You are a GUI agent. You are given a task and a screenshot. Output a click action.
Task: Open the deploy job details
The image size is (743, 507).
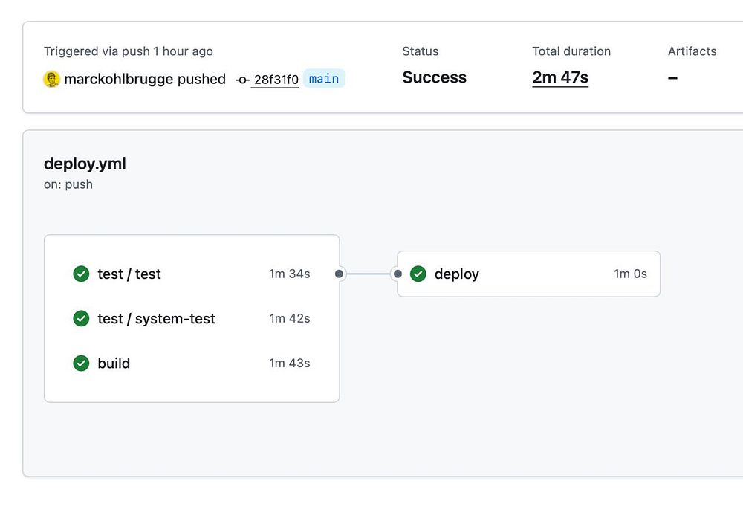pos(457,274)
